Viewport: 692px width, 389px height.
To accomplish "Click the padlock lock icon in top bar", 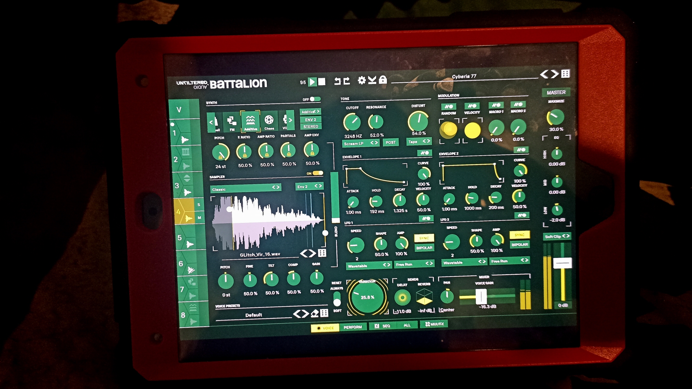I will click(x=383, y=80).
